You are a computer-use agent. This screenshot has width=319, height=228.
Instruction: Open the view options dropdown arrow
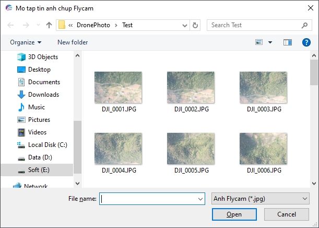point(270,42)
